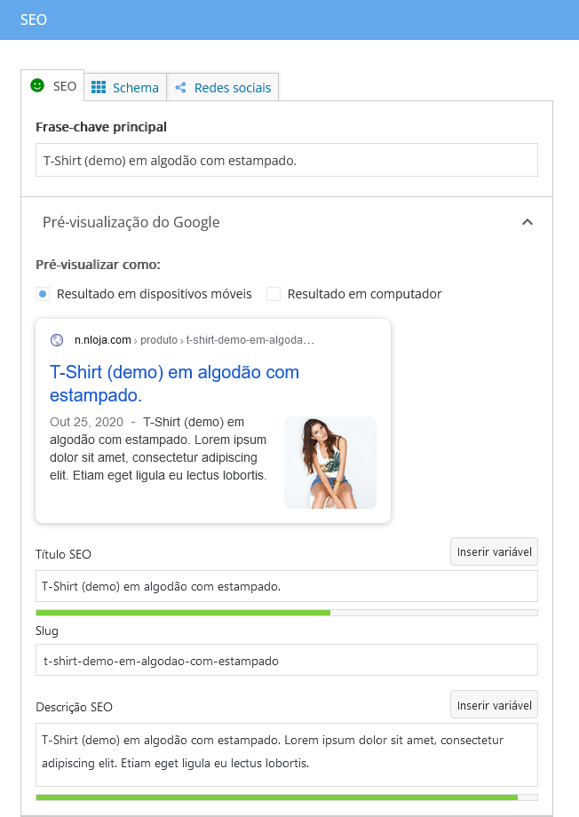Click the product photo in the Google preview
The width and height of the screenshot is (579, 817).
pos(329,463)
